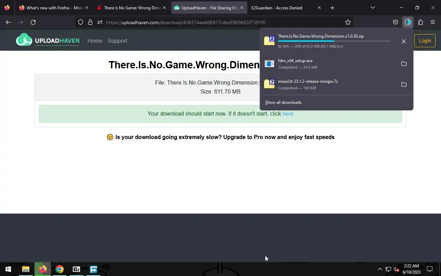Screen dimensions: 441x276
Task: Open tracking protection shield icon
Action: coord(81,22)
